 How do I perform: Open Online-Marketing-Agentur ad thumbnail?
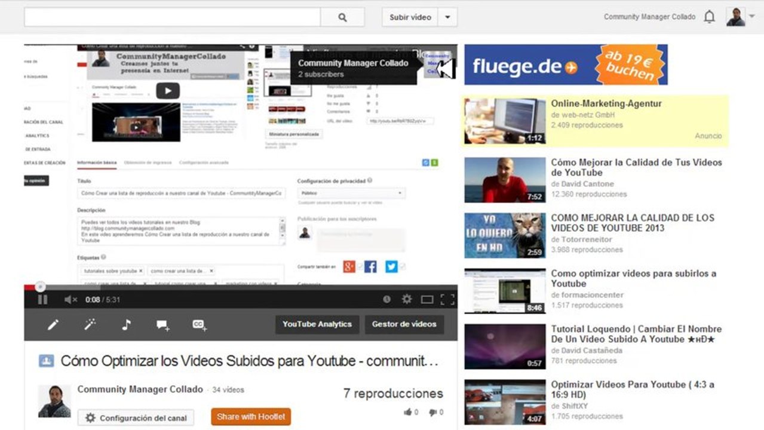[505, 121]
